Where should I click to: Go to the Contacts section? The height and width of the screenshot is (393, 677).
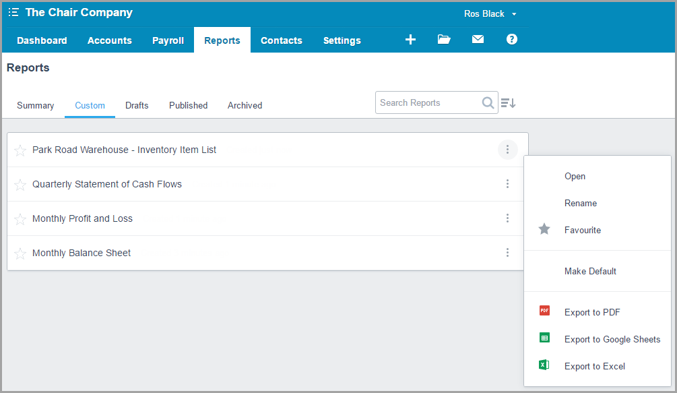click(281, 40)
